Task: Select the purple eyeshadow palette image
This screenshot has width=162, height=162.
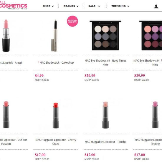Action: point(151,35)
